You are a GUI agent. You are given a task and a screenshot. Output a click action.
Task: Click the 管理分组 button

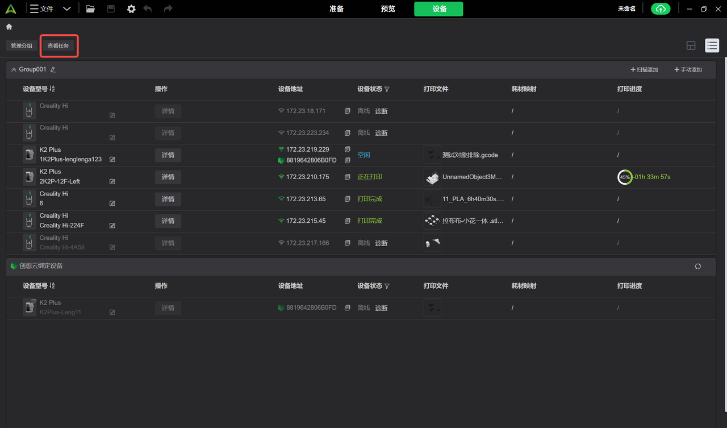pos(22,45)
